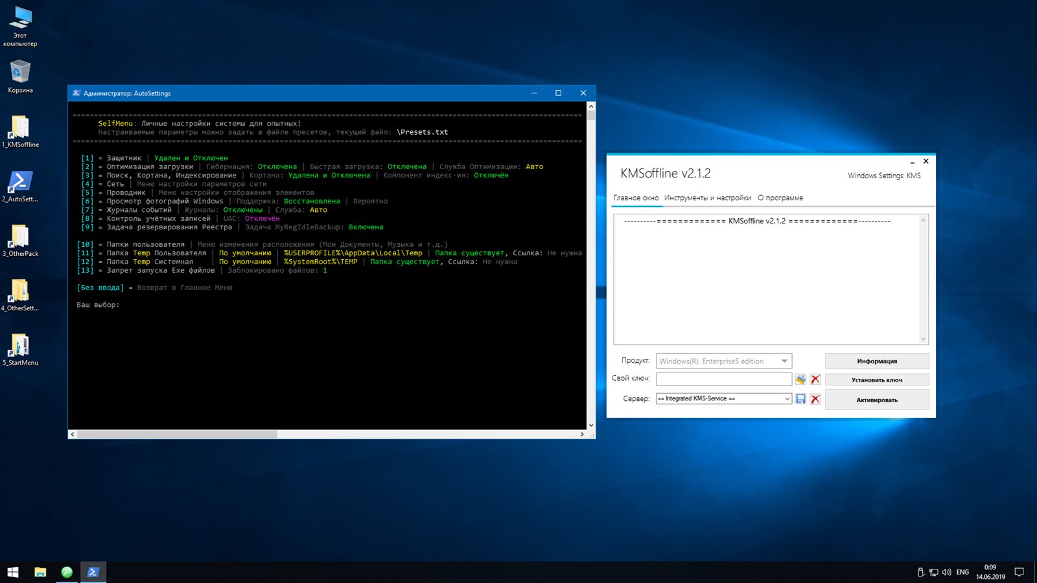The width and height of the screenshot is (1037, 583).
Task: Click the green globe taskbar icon
Action: tap(67, 572)
